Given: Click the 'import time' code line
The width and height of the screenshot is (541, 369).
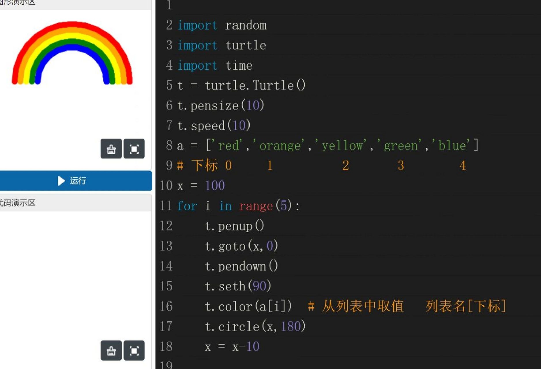Looking at the screenshot, I should coord(215,66).
